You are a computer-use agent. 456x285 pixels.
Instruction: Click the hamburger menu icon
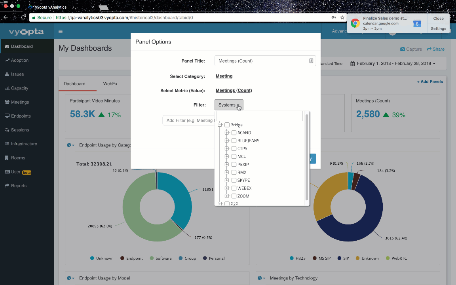pos(61,31)
